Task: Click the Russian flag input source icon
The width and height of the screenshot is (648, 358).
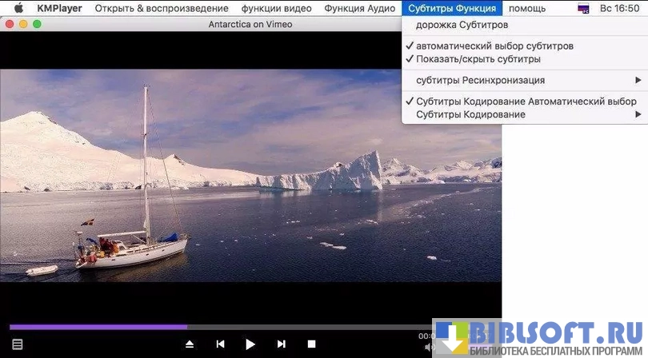Action: tap(584, 9)
